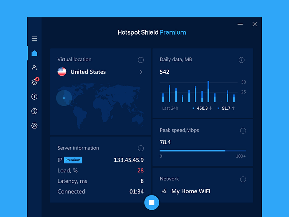Image resolution: width=289 pixels, height=217 pixels.
Task: Click the Premium IP badge
Action: coord(73,160)
